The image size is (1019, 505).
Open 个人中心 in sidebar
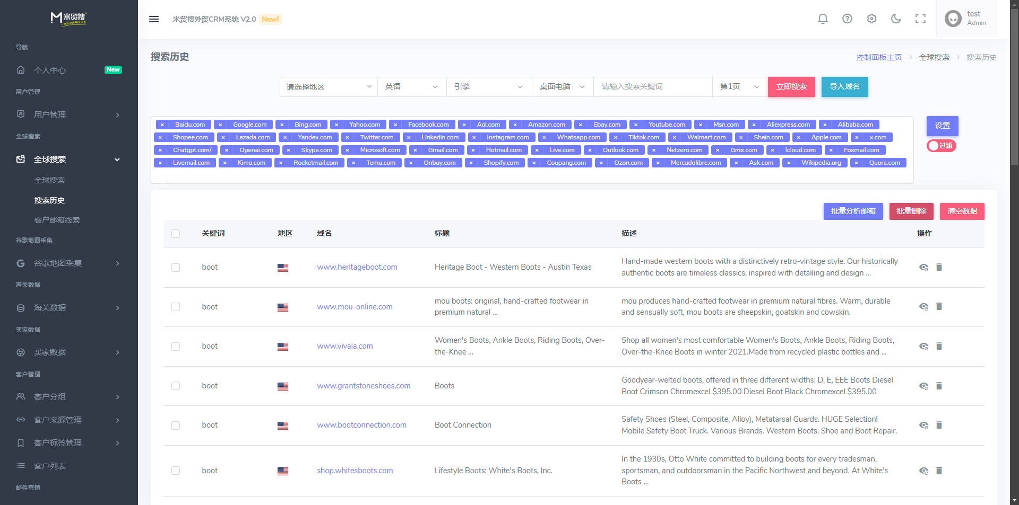69,70
